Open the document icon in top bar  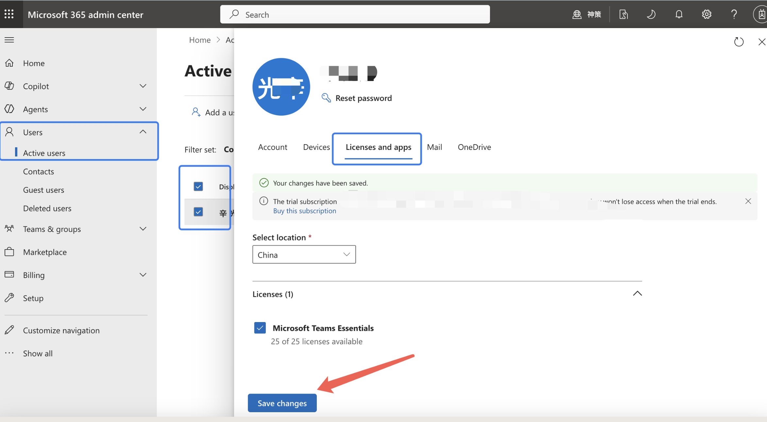click(x=623, y=14)
